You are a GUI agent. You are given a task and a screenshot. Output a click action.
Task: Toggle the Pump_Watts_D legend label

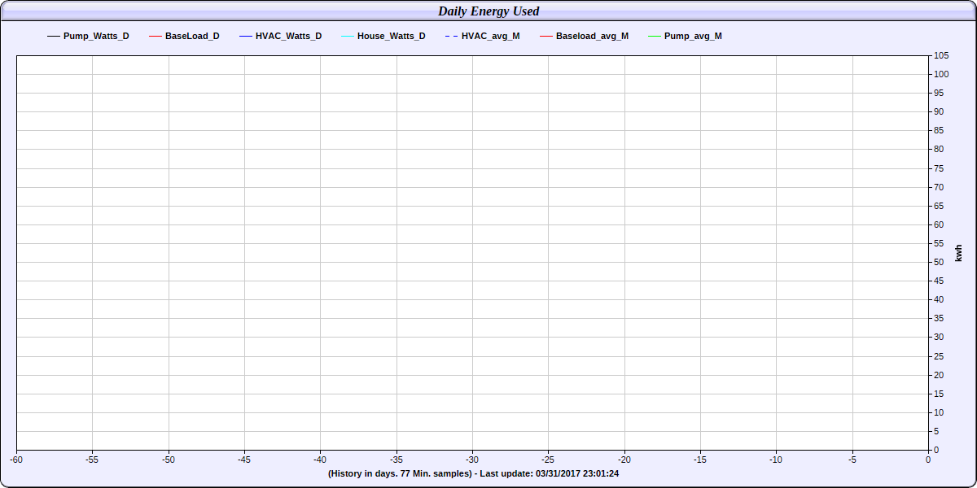[x=96, y=37]
